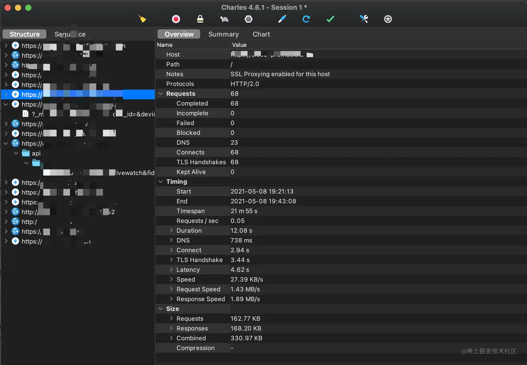This screenshot has width=527, height=365.
Task: Select the Combined value 330.97 KB
Action: click(x=246, y=338)
